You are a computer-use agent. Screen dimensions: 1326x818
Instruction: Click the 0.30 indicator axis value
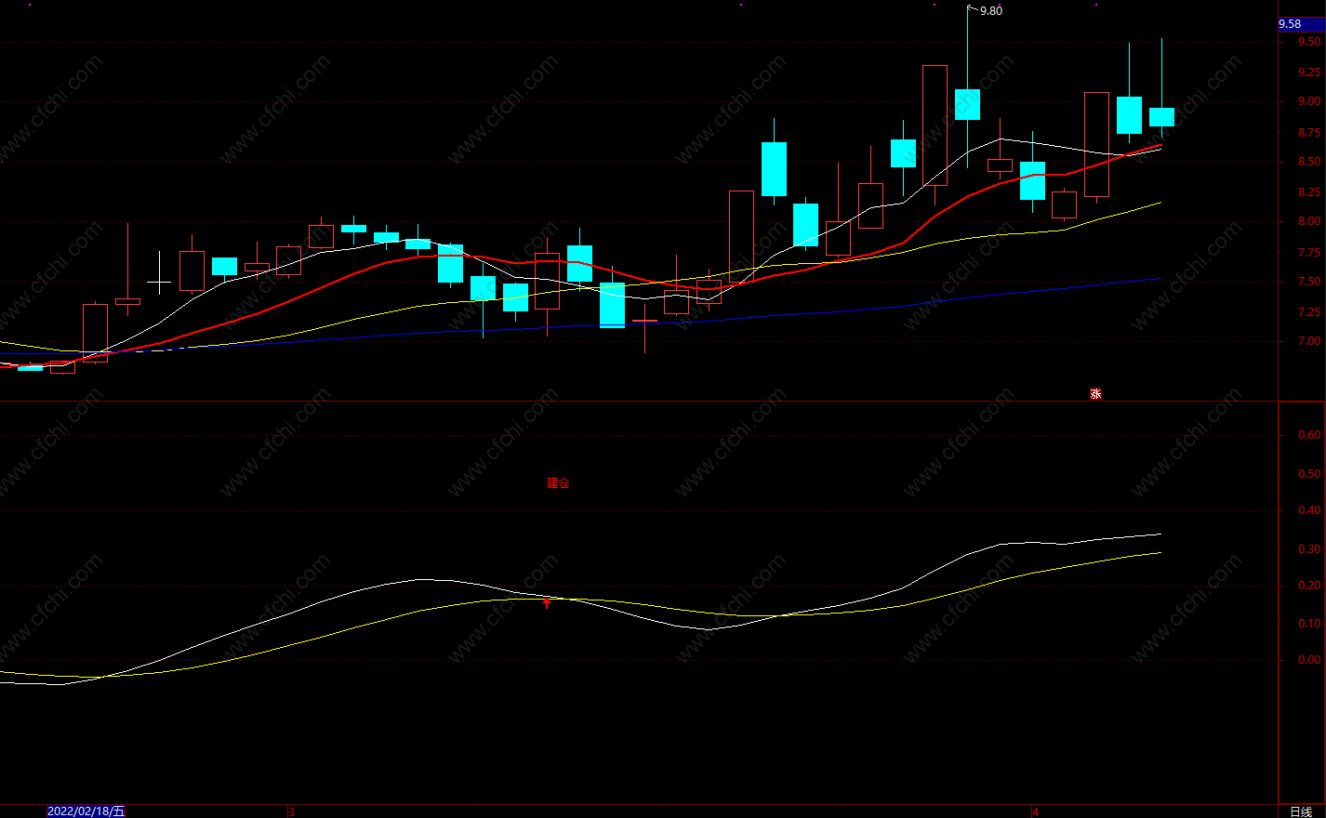click(x=1309, y=549)
